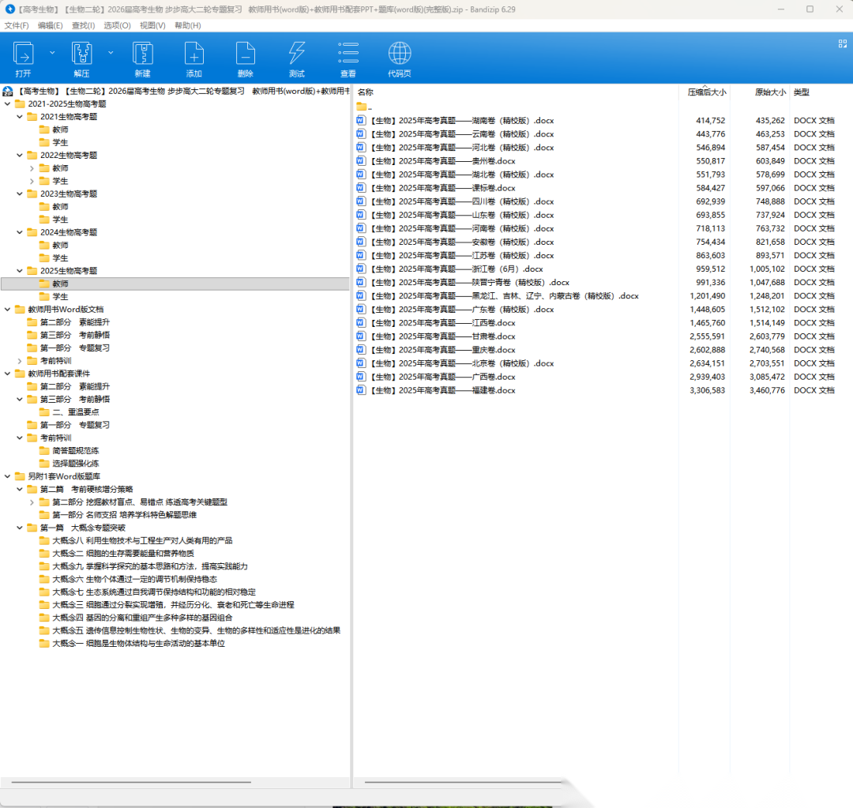Viewport: 853px width, 808px height.
Task: Expand the 考前特训 folder under 教师用书Word版文档
Action: (x=20, y=361)
